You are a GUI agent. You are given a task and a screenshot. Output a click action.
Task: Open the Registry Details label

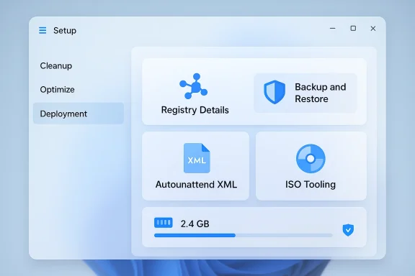(x=195, y=110)
